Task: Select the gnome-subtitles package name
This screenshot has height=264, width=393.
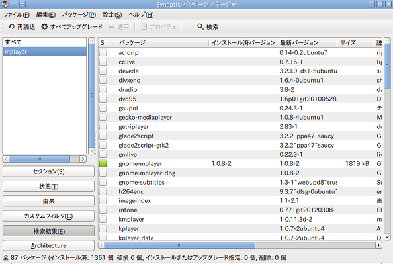Action: pyautogui.click(x=142, y=182)
